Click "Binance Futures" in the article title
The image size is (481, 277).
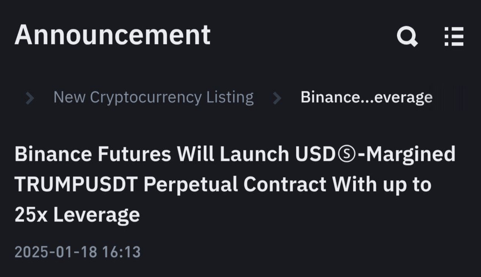point(93,154)
